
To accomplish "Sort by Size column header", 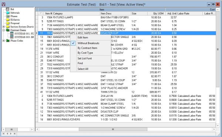I will (139, 13).
